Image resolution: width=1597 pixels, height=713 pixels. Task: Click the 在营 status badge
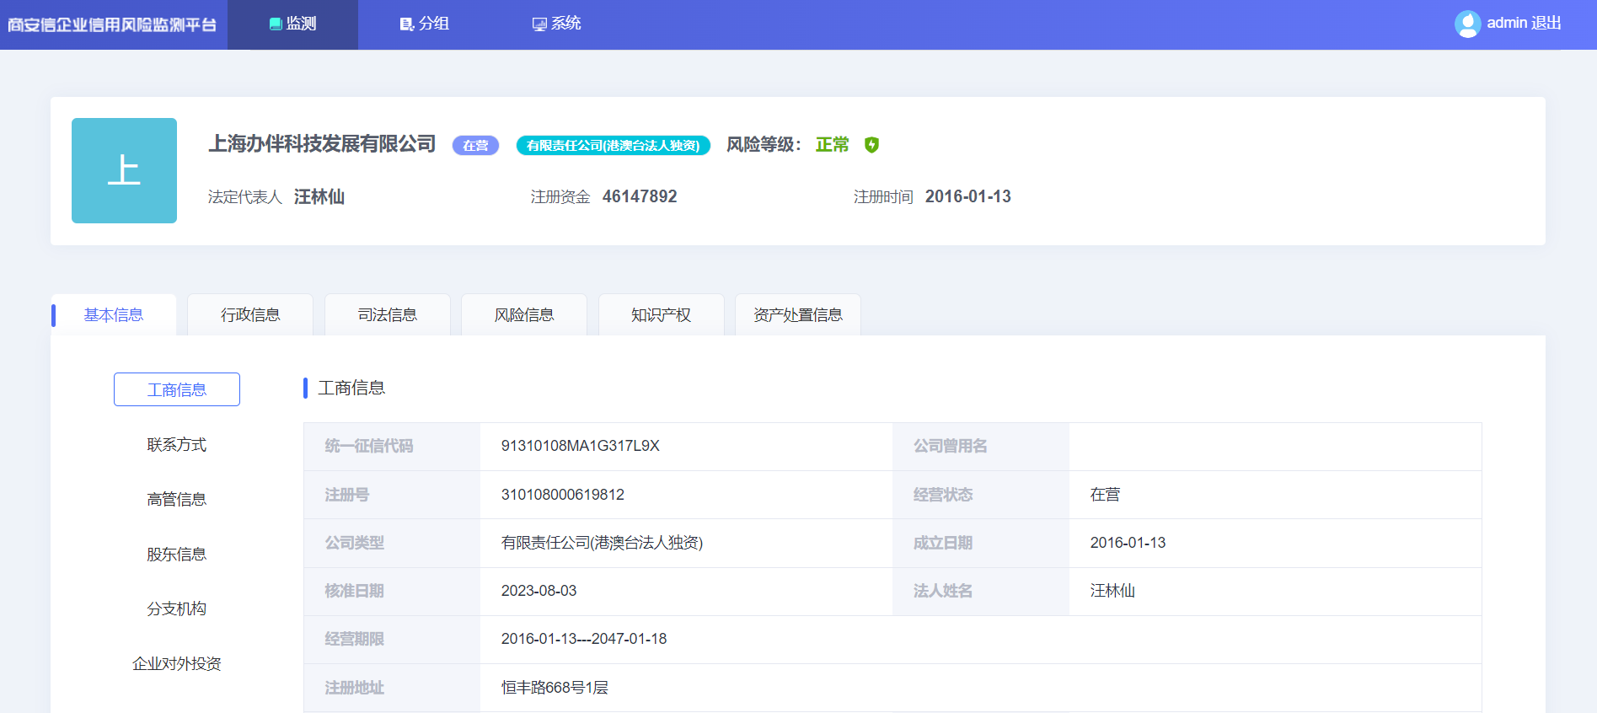(476, 145)
